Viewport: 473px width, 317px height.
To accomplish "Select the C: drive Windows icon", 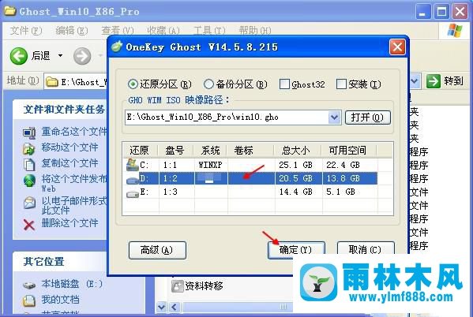I will tap(132, 165).
